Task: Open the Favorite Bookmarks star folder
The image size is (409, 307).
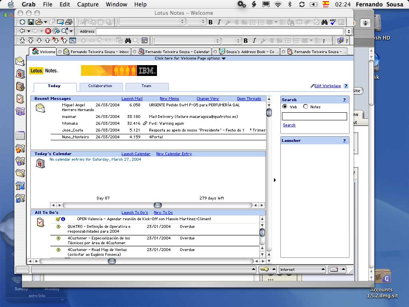Action: (20, 149)
